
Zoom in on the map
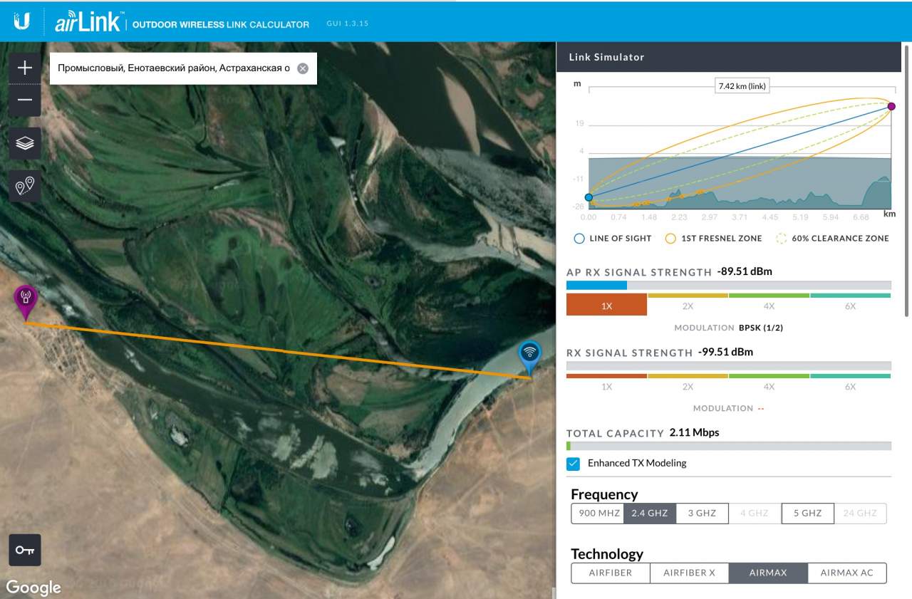25,68
